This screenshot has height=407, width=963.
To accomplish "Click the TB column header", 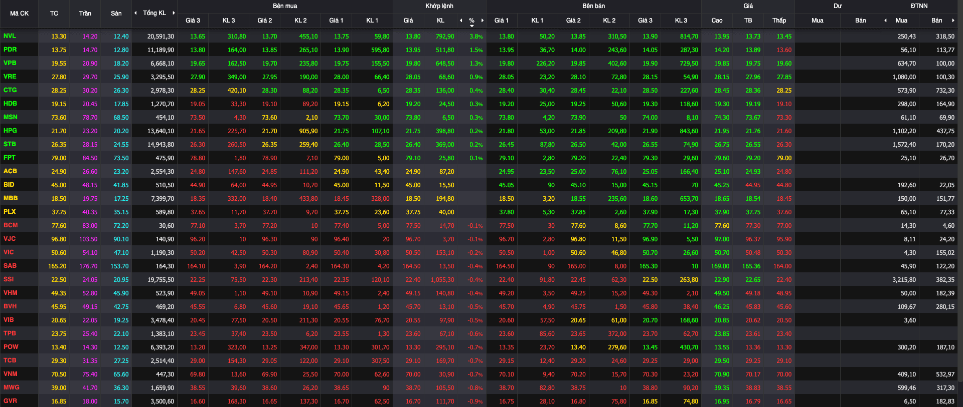I will click(748, 21).
